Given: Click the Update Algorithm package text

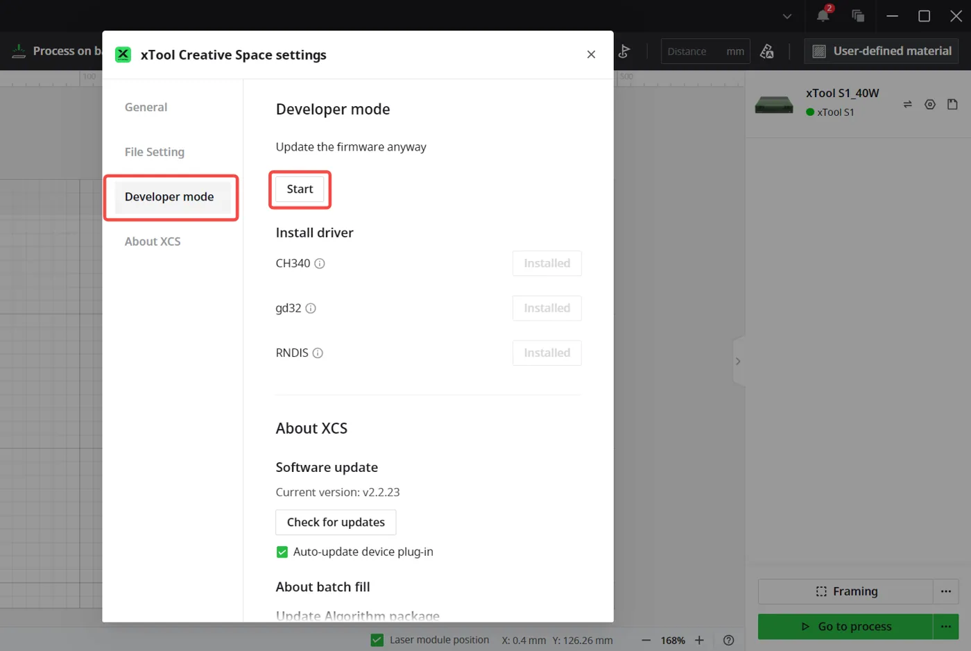Looking at the screenshot, I should 358,615.
